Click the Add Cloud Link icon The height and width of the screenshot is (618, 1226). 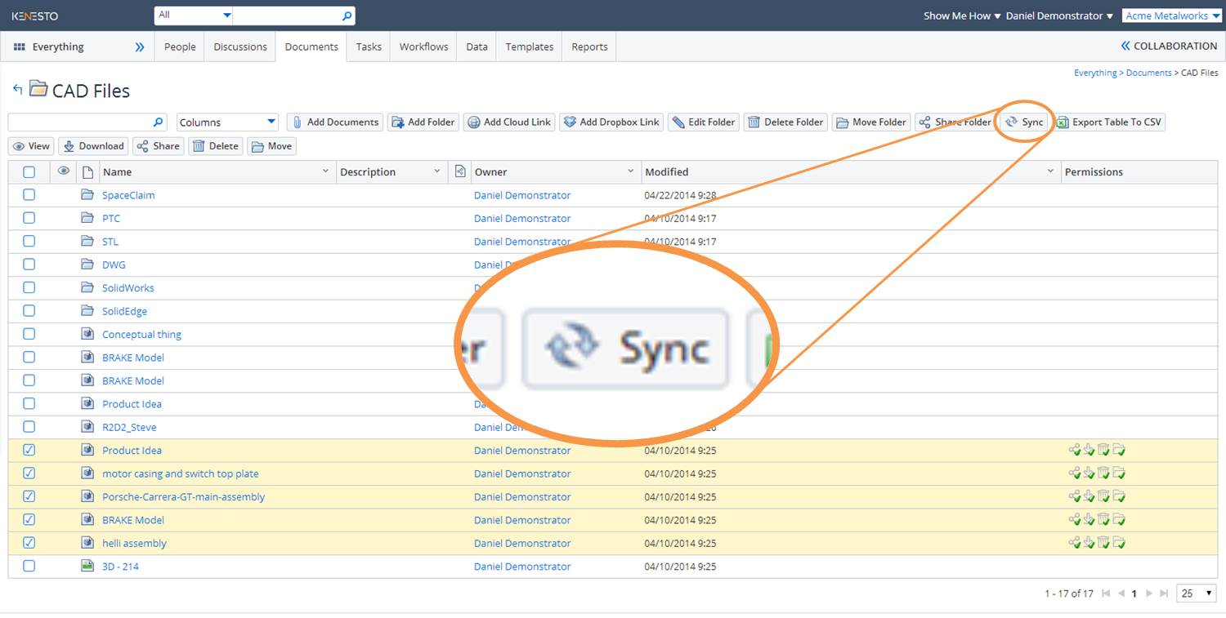[473, 122]
